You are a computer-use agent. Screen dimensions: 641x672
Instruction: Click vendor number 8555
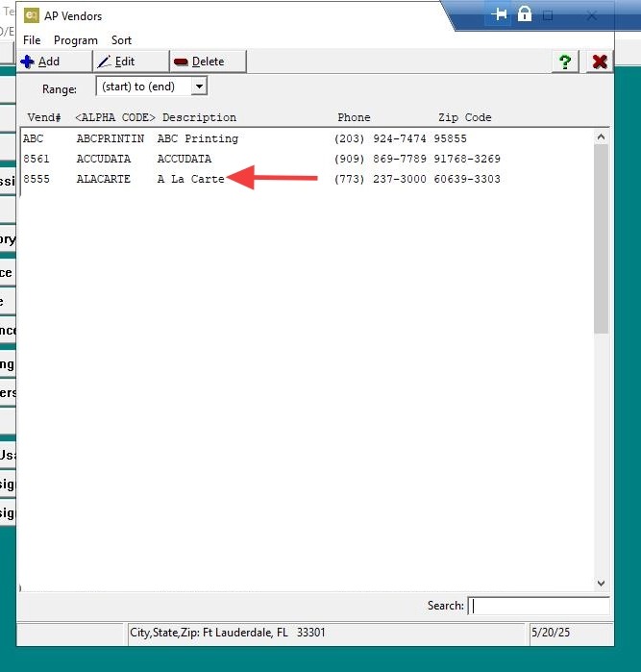tap(37, 179)
